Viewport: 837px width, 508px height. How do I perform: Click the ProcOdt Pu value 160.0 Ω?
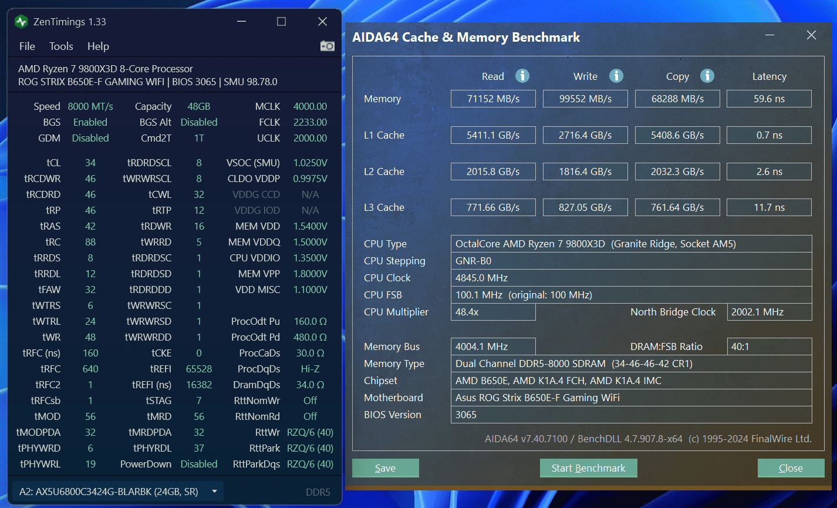pos(310,321)
